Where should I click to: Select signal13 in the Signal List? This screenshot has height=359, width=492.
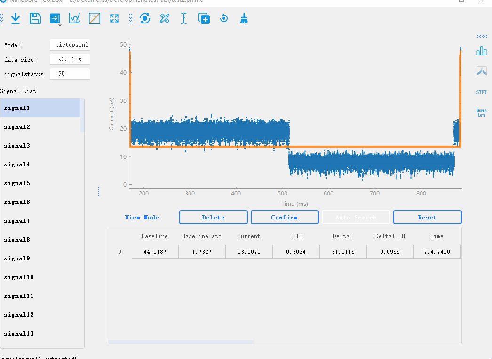point(40,334)
